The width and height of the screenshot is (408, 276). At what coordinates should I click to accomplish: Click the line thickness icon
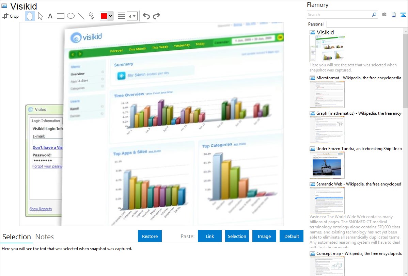click(x=122, y=16)
